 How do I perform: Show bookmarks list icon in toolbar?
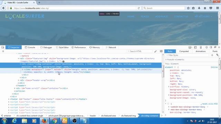pos(193,8)
